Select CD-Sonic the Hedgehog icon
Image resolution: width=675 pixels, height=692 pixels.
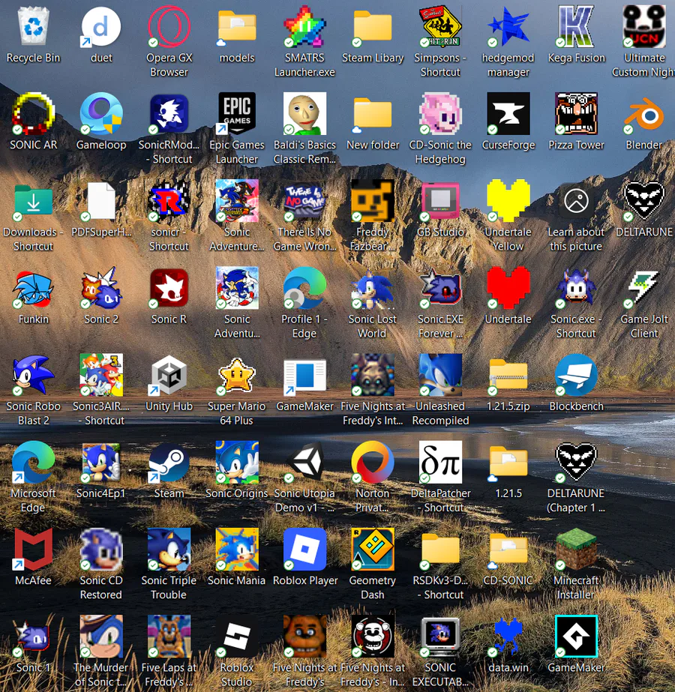(x=440, y=113)
